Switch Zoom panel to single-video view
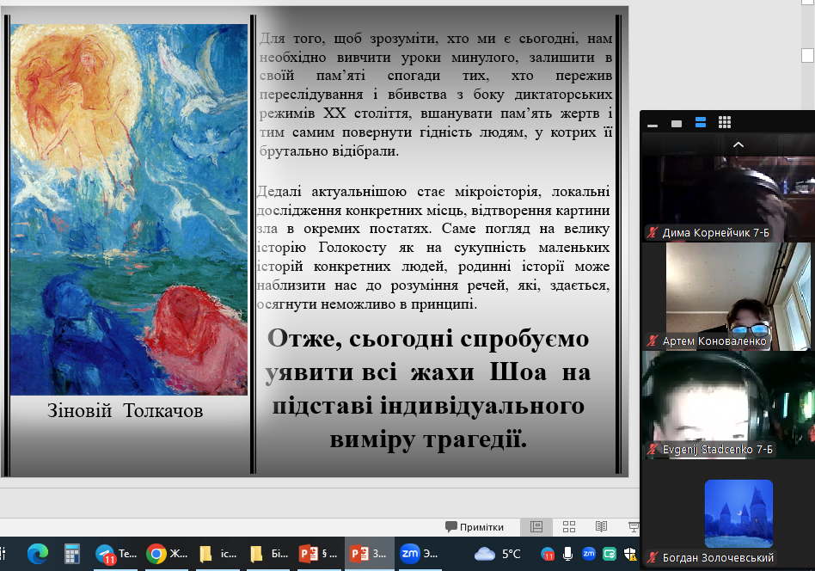The image size is (815, 571). 677,124
